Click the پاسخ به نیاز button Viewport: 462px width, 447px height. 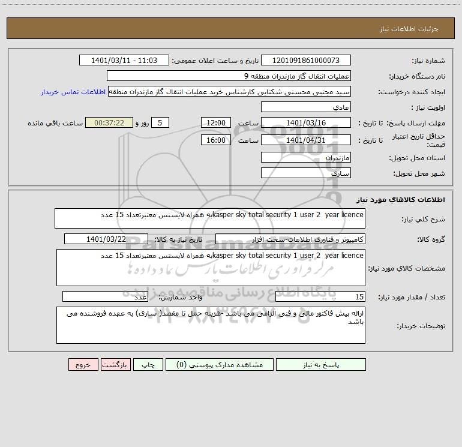320,364
